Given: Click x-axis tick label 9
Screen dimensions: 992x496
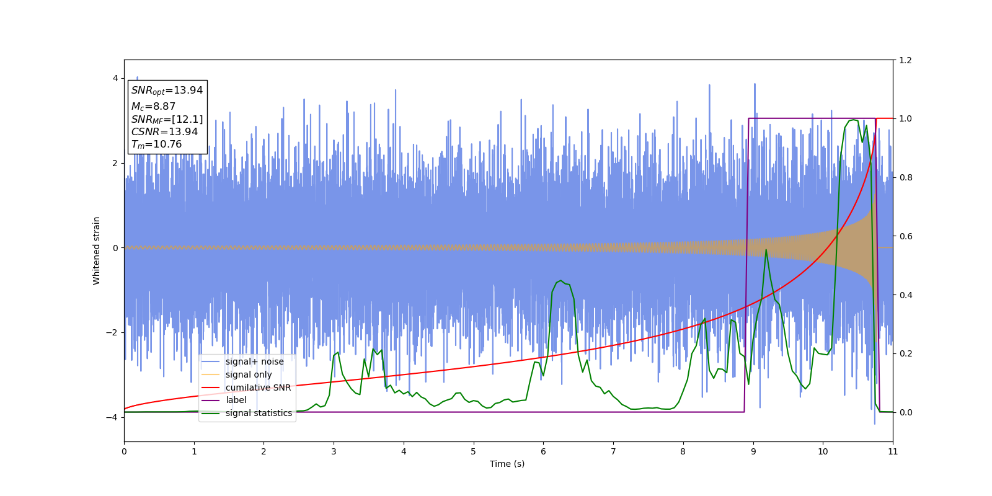Looking at the screenshot, I should click(753, 451).
